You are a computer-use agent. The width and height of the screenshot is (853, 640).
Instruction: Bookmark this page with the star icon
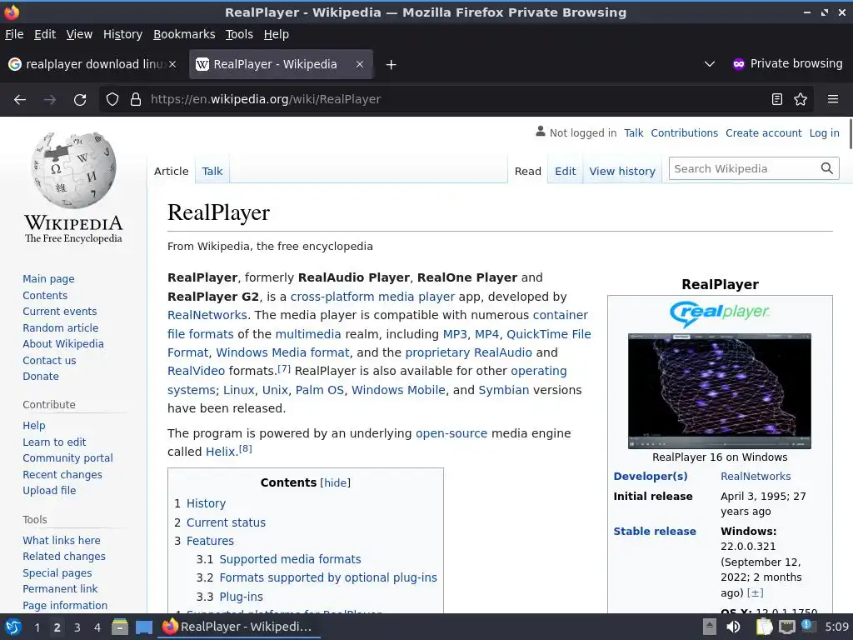[x=801, y=99]
